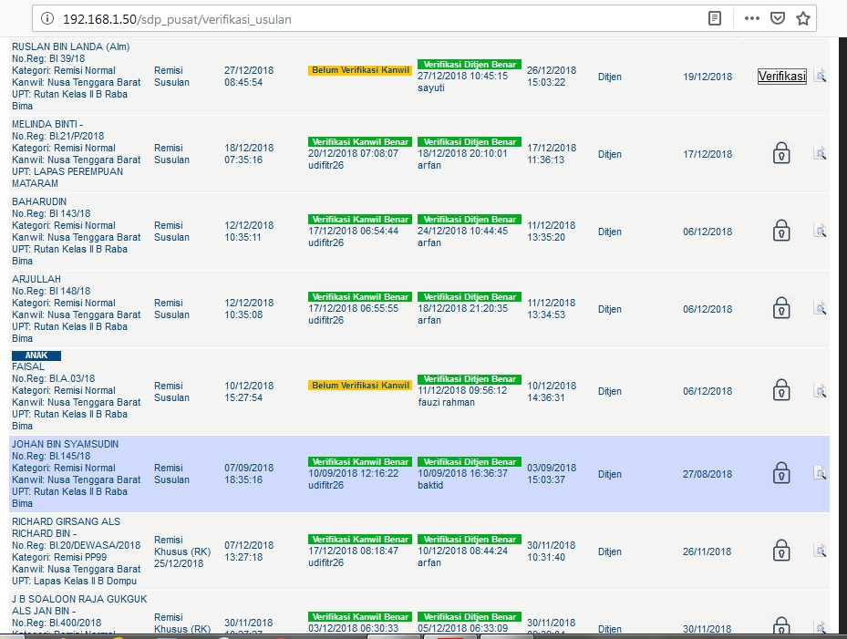The image size is (847, 639).
Task: Click the lock icon in Baharudin row
Action: click(781, 232)
